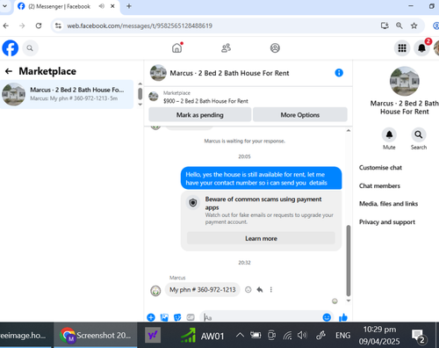React to Marcus's message with emoji icon

point(248,290)
